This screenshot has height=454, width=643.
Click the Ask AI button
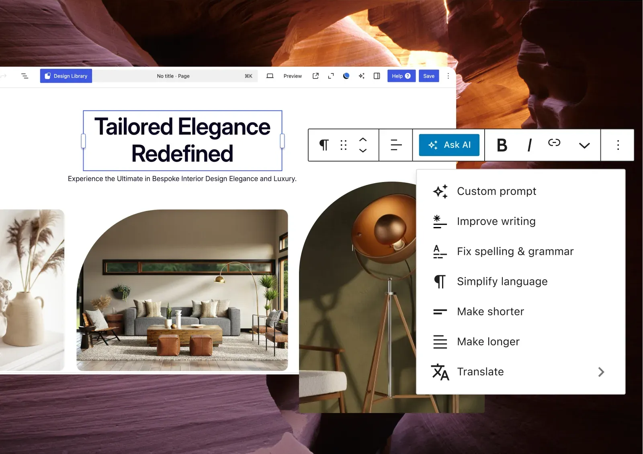[449, 145]
